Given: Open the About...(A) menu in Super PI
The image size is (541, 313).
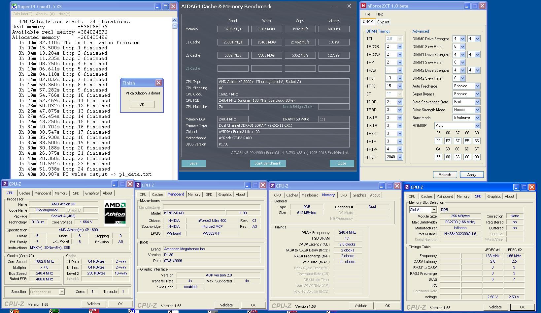Looking at the screenshot, I should (45, 14).
